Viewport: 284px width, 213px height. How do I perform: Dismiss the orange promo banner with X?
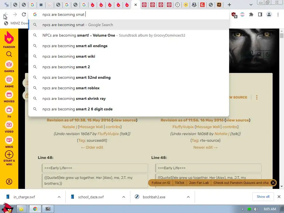coord(273,183)
